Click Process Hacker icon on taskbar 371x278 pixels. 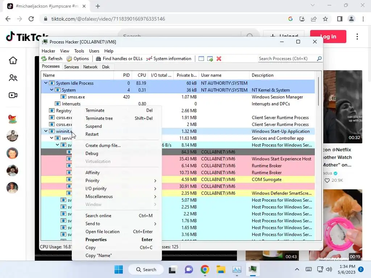click(253, 269)
